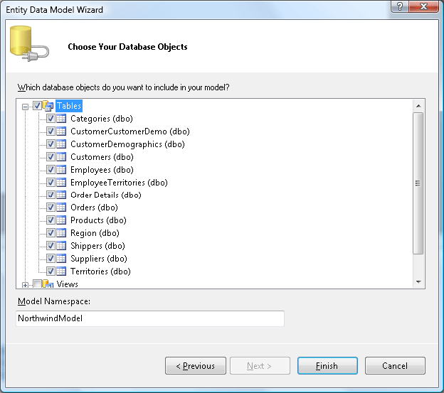This screenshot has height=393, width=444.
Task: Select the Categories (dbo) label
Action: [x=102, y=119]
